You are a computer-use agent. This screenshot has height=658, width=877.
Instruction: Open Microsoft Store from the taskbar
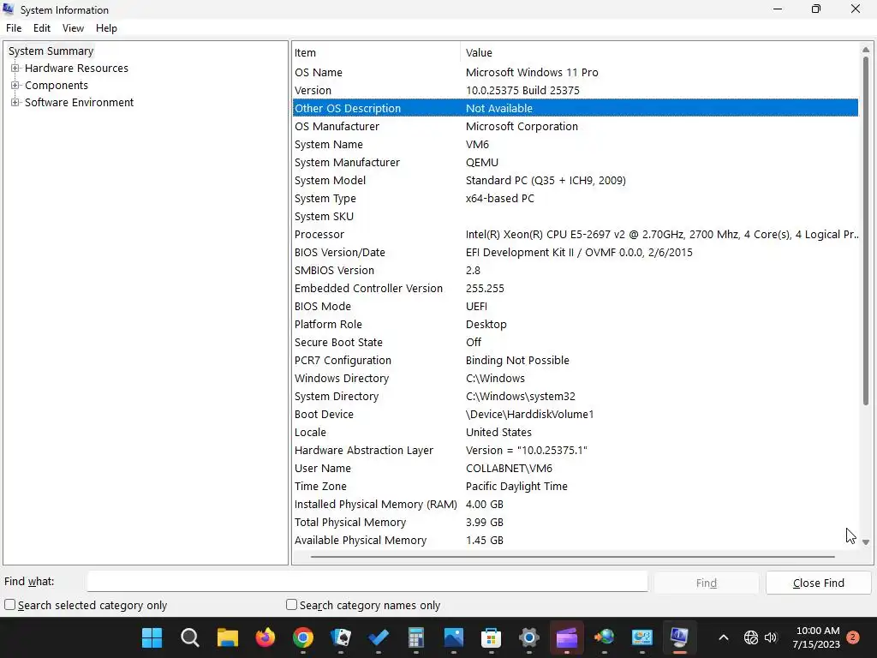(x=491, y=637)
